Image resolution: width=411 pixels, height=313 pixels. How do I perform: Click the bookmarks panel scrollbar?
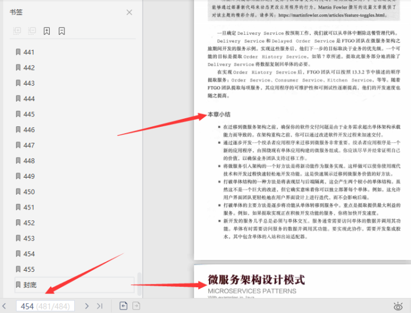pos(139,284)
